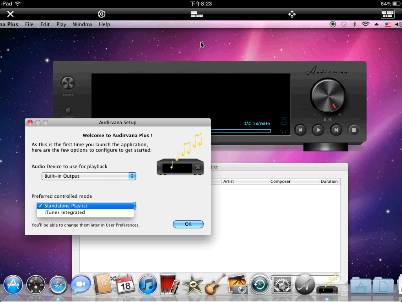Open the modifier keys panel in top bar
402x302 pixels.
(197, 14)
